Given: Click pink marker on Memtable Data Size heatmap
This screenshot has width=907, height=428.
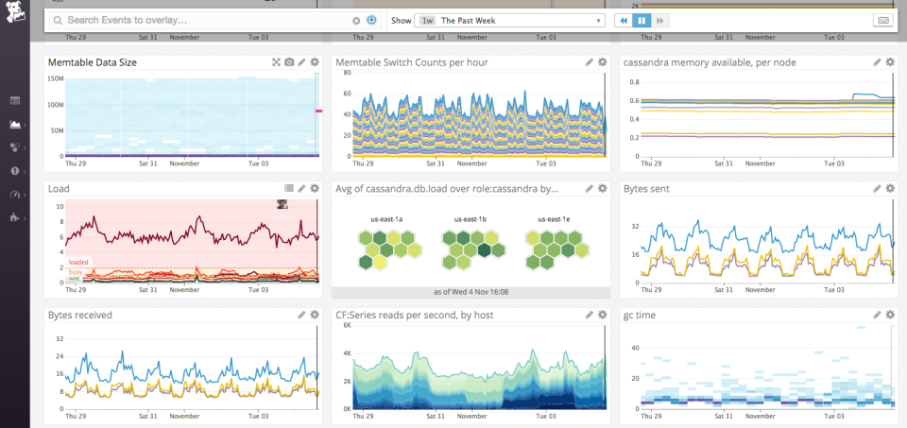Looking at the screenshot, I should [x=318, y=111].
